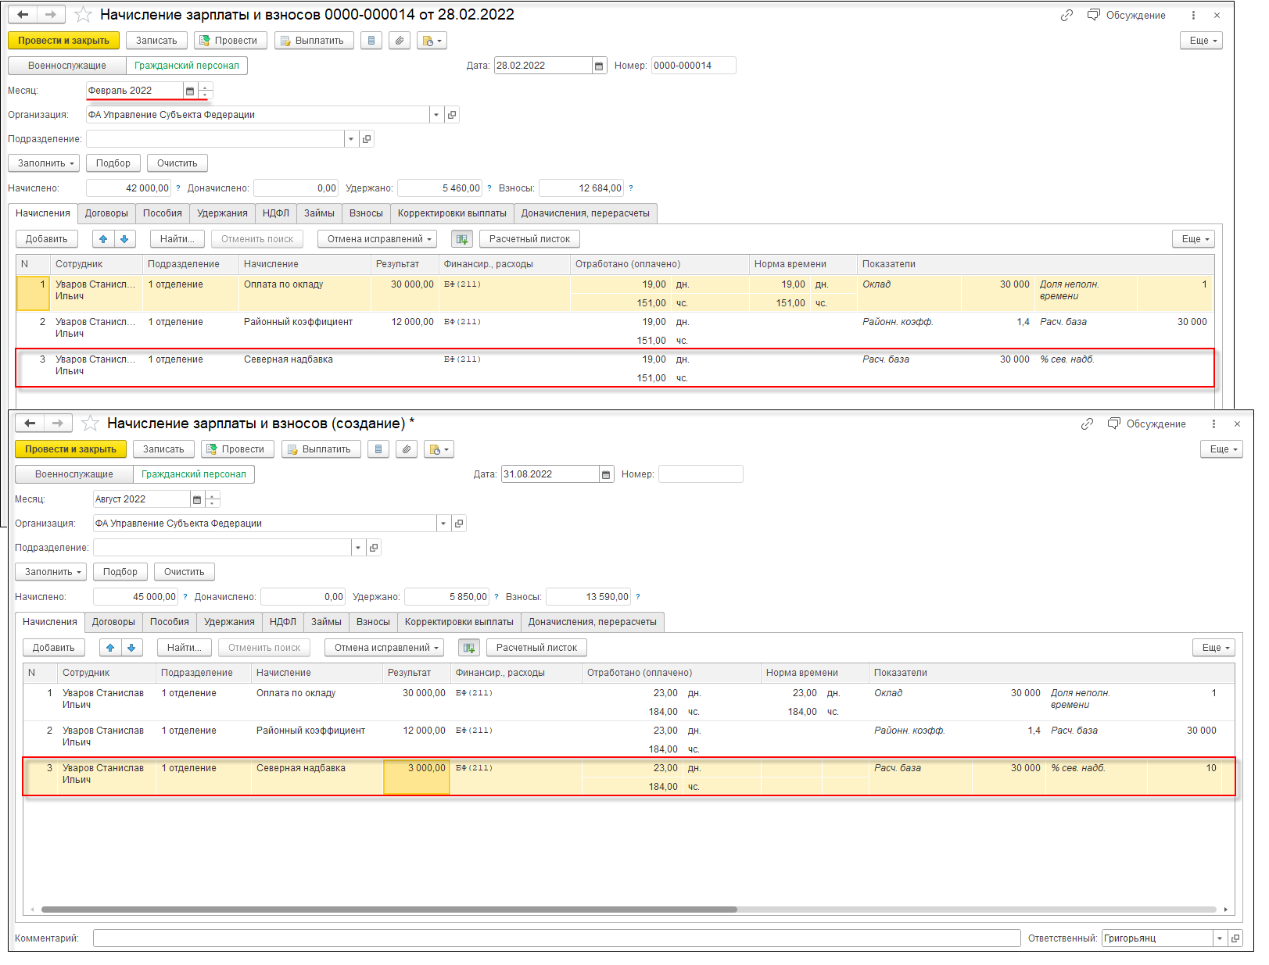Найти... button in bottom window
Viewport: 1269px width, 965px height.
point(185,648)
